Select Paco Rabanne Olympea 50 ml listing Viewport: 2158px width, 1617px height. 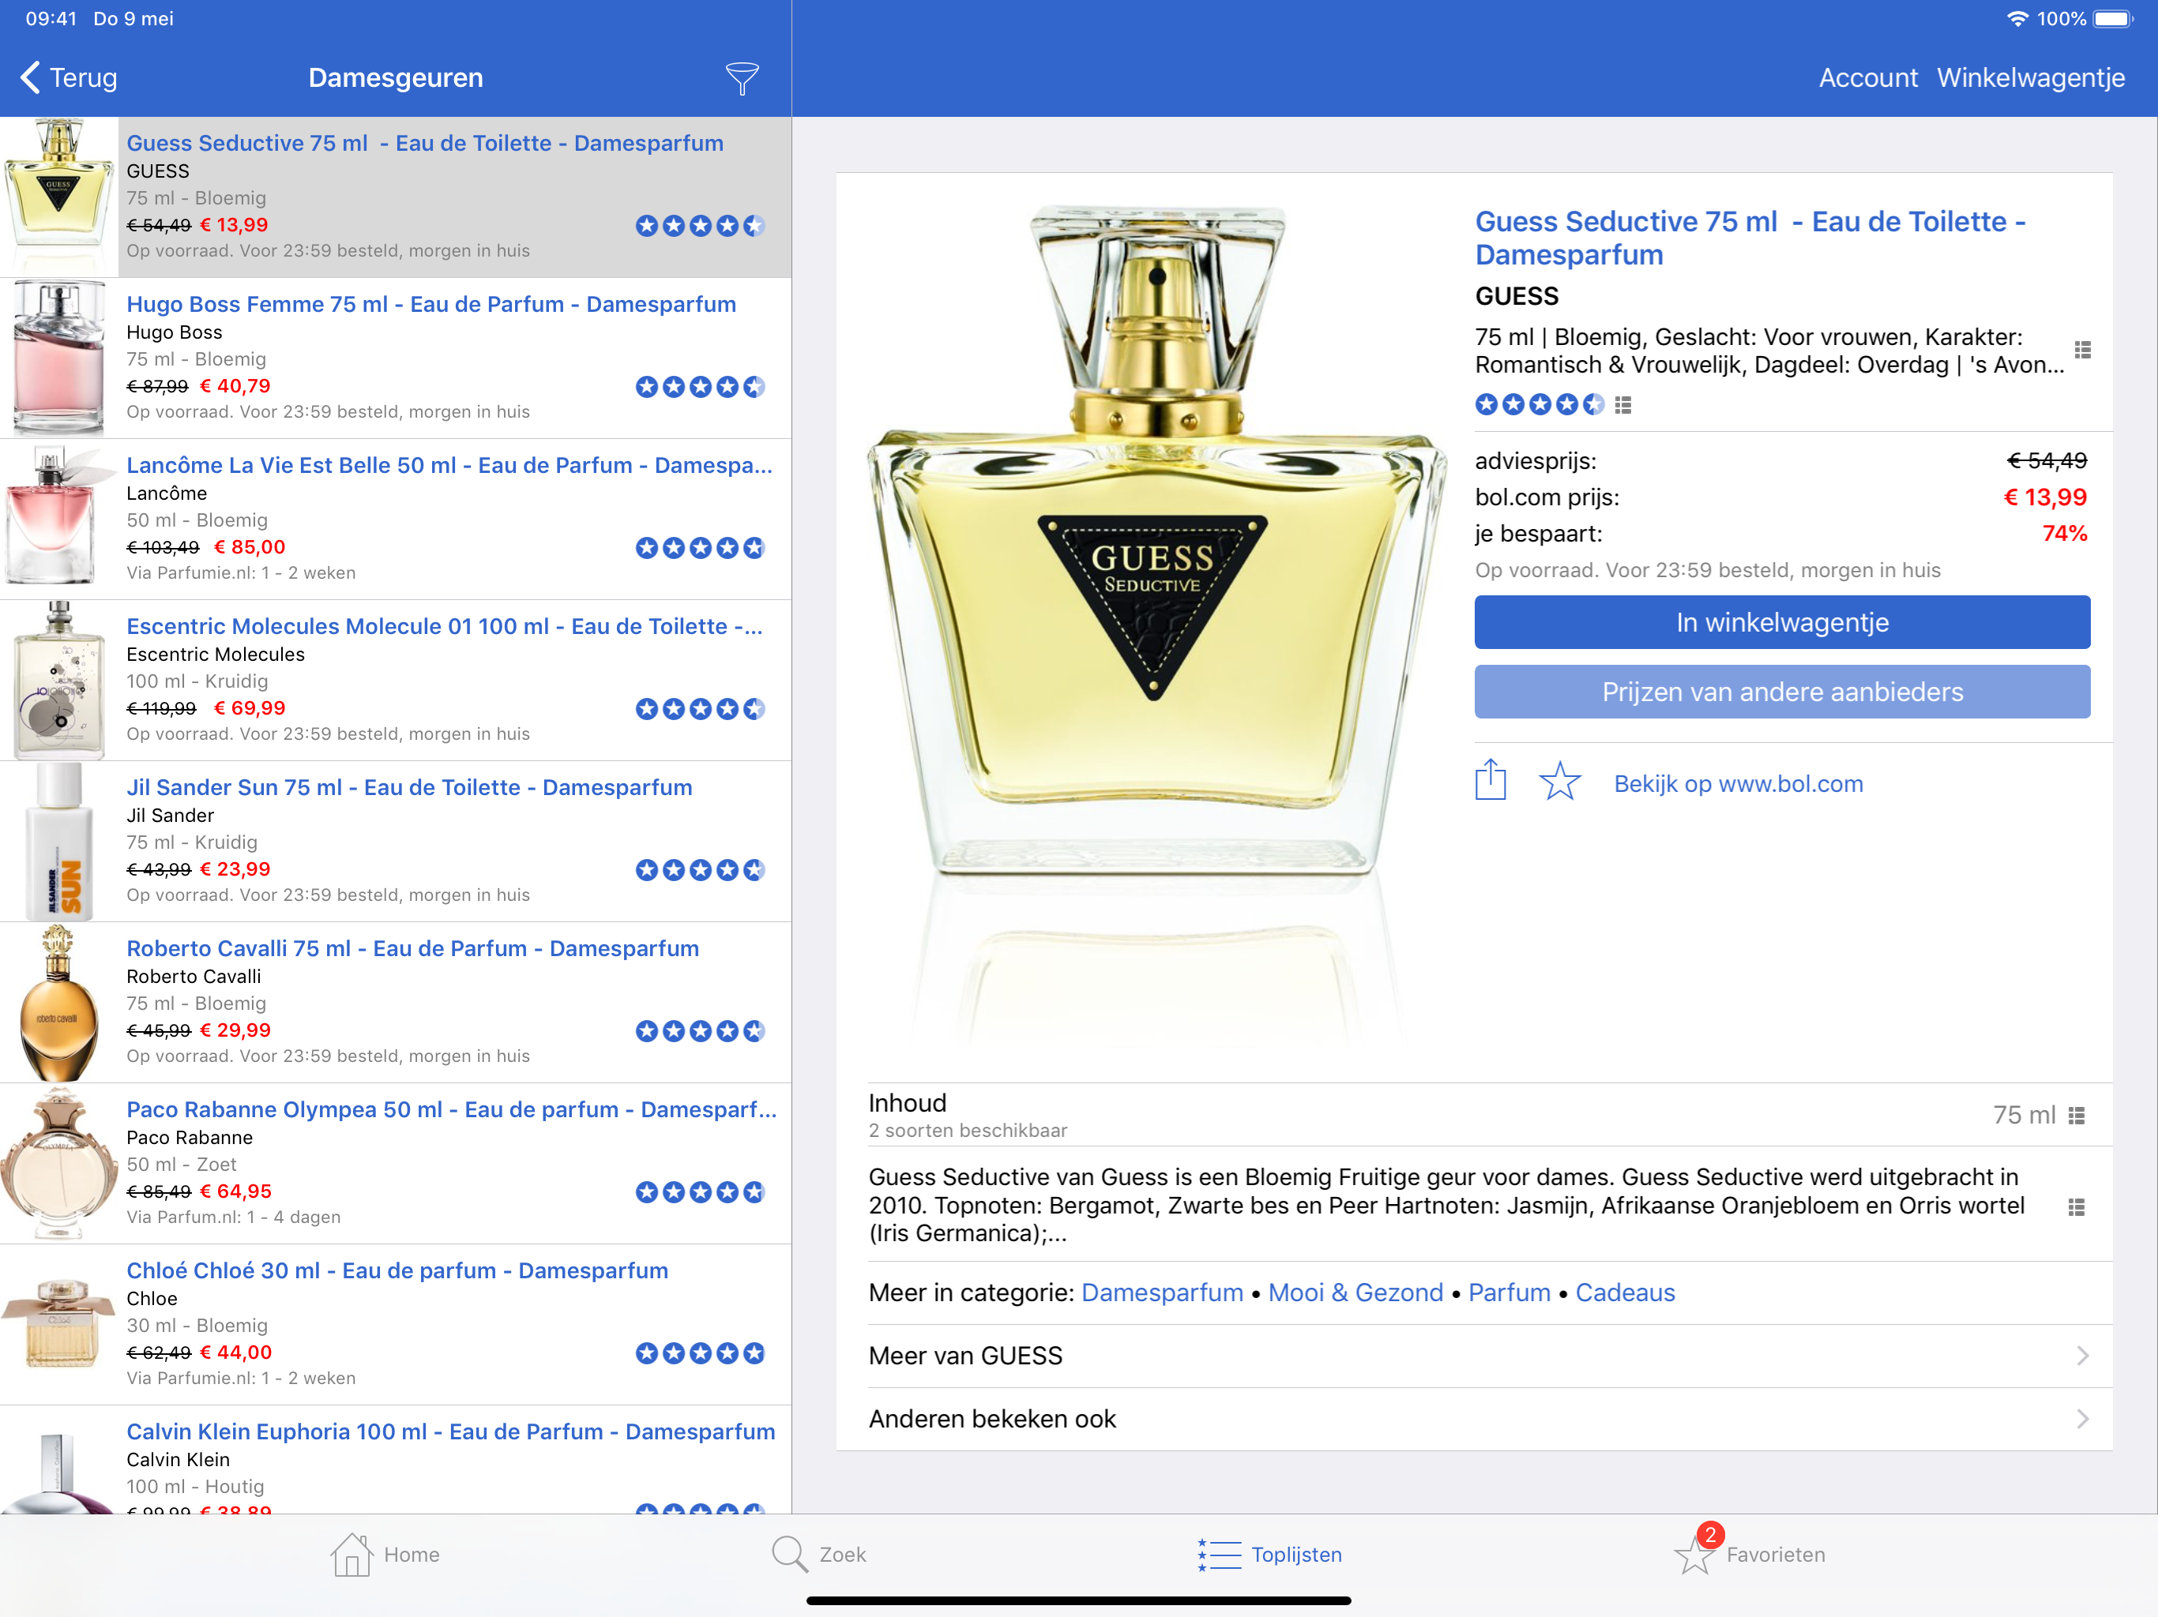click(395, 1162)
